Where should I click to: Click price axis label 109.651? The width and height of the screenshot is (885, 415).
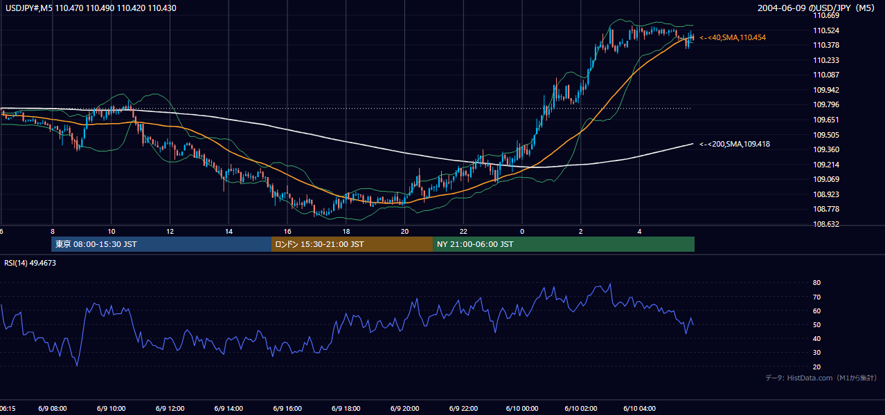click(827, 120)
